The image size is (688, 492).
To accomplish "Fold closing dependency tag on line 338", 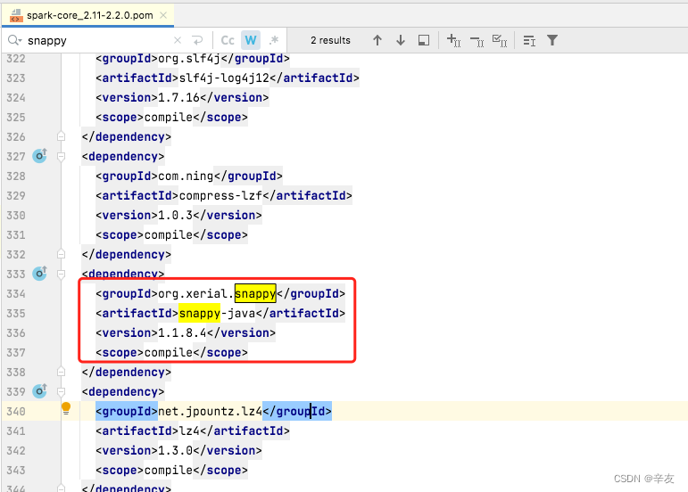I will coord(61,372).
